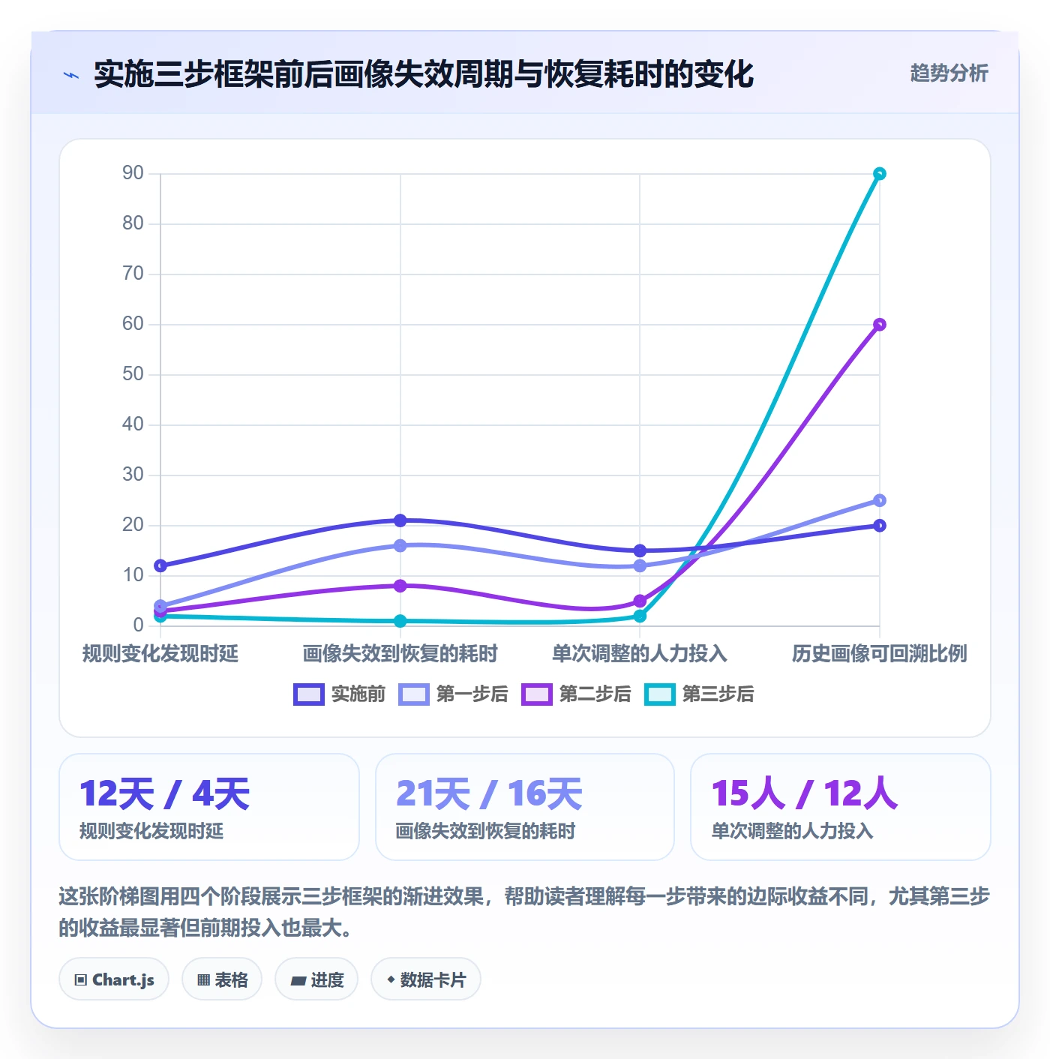The image size is (1050, 1059).
Task: Hide the 第三步后 series via legend
Action: tap(660, 694)
